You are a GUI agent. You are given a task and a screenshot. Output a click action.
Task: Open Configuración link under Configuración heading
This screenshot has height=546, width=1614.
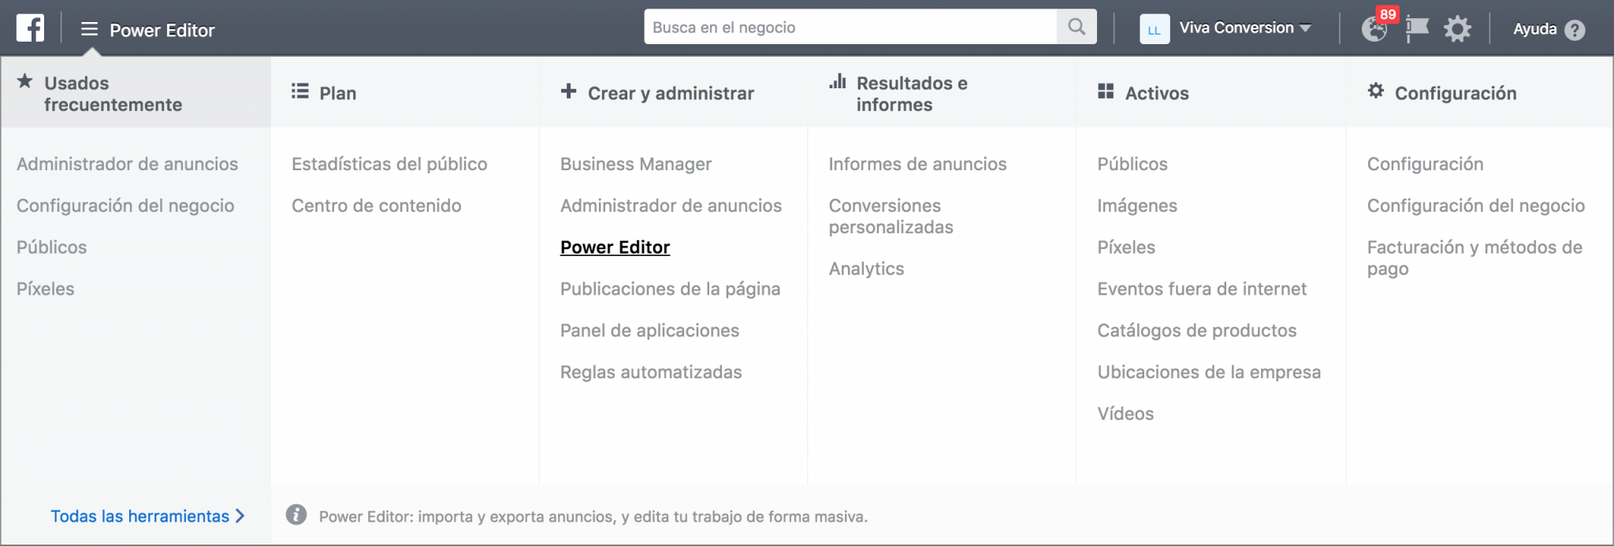[x=1425, y=164]
